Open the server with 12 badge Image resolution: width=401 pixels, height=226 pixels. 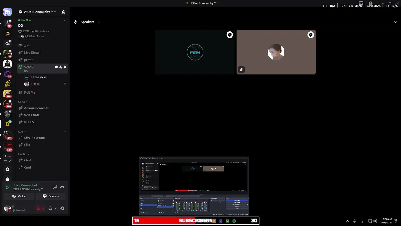[8, 23]
